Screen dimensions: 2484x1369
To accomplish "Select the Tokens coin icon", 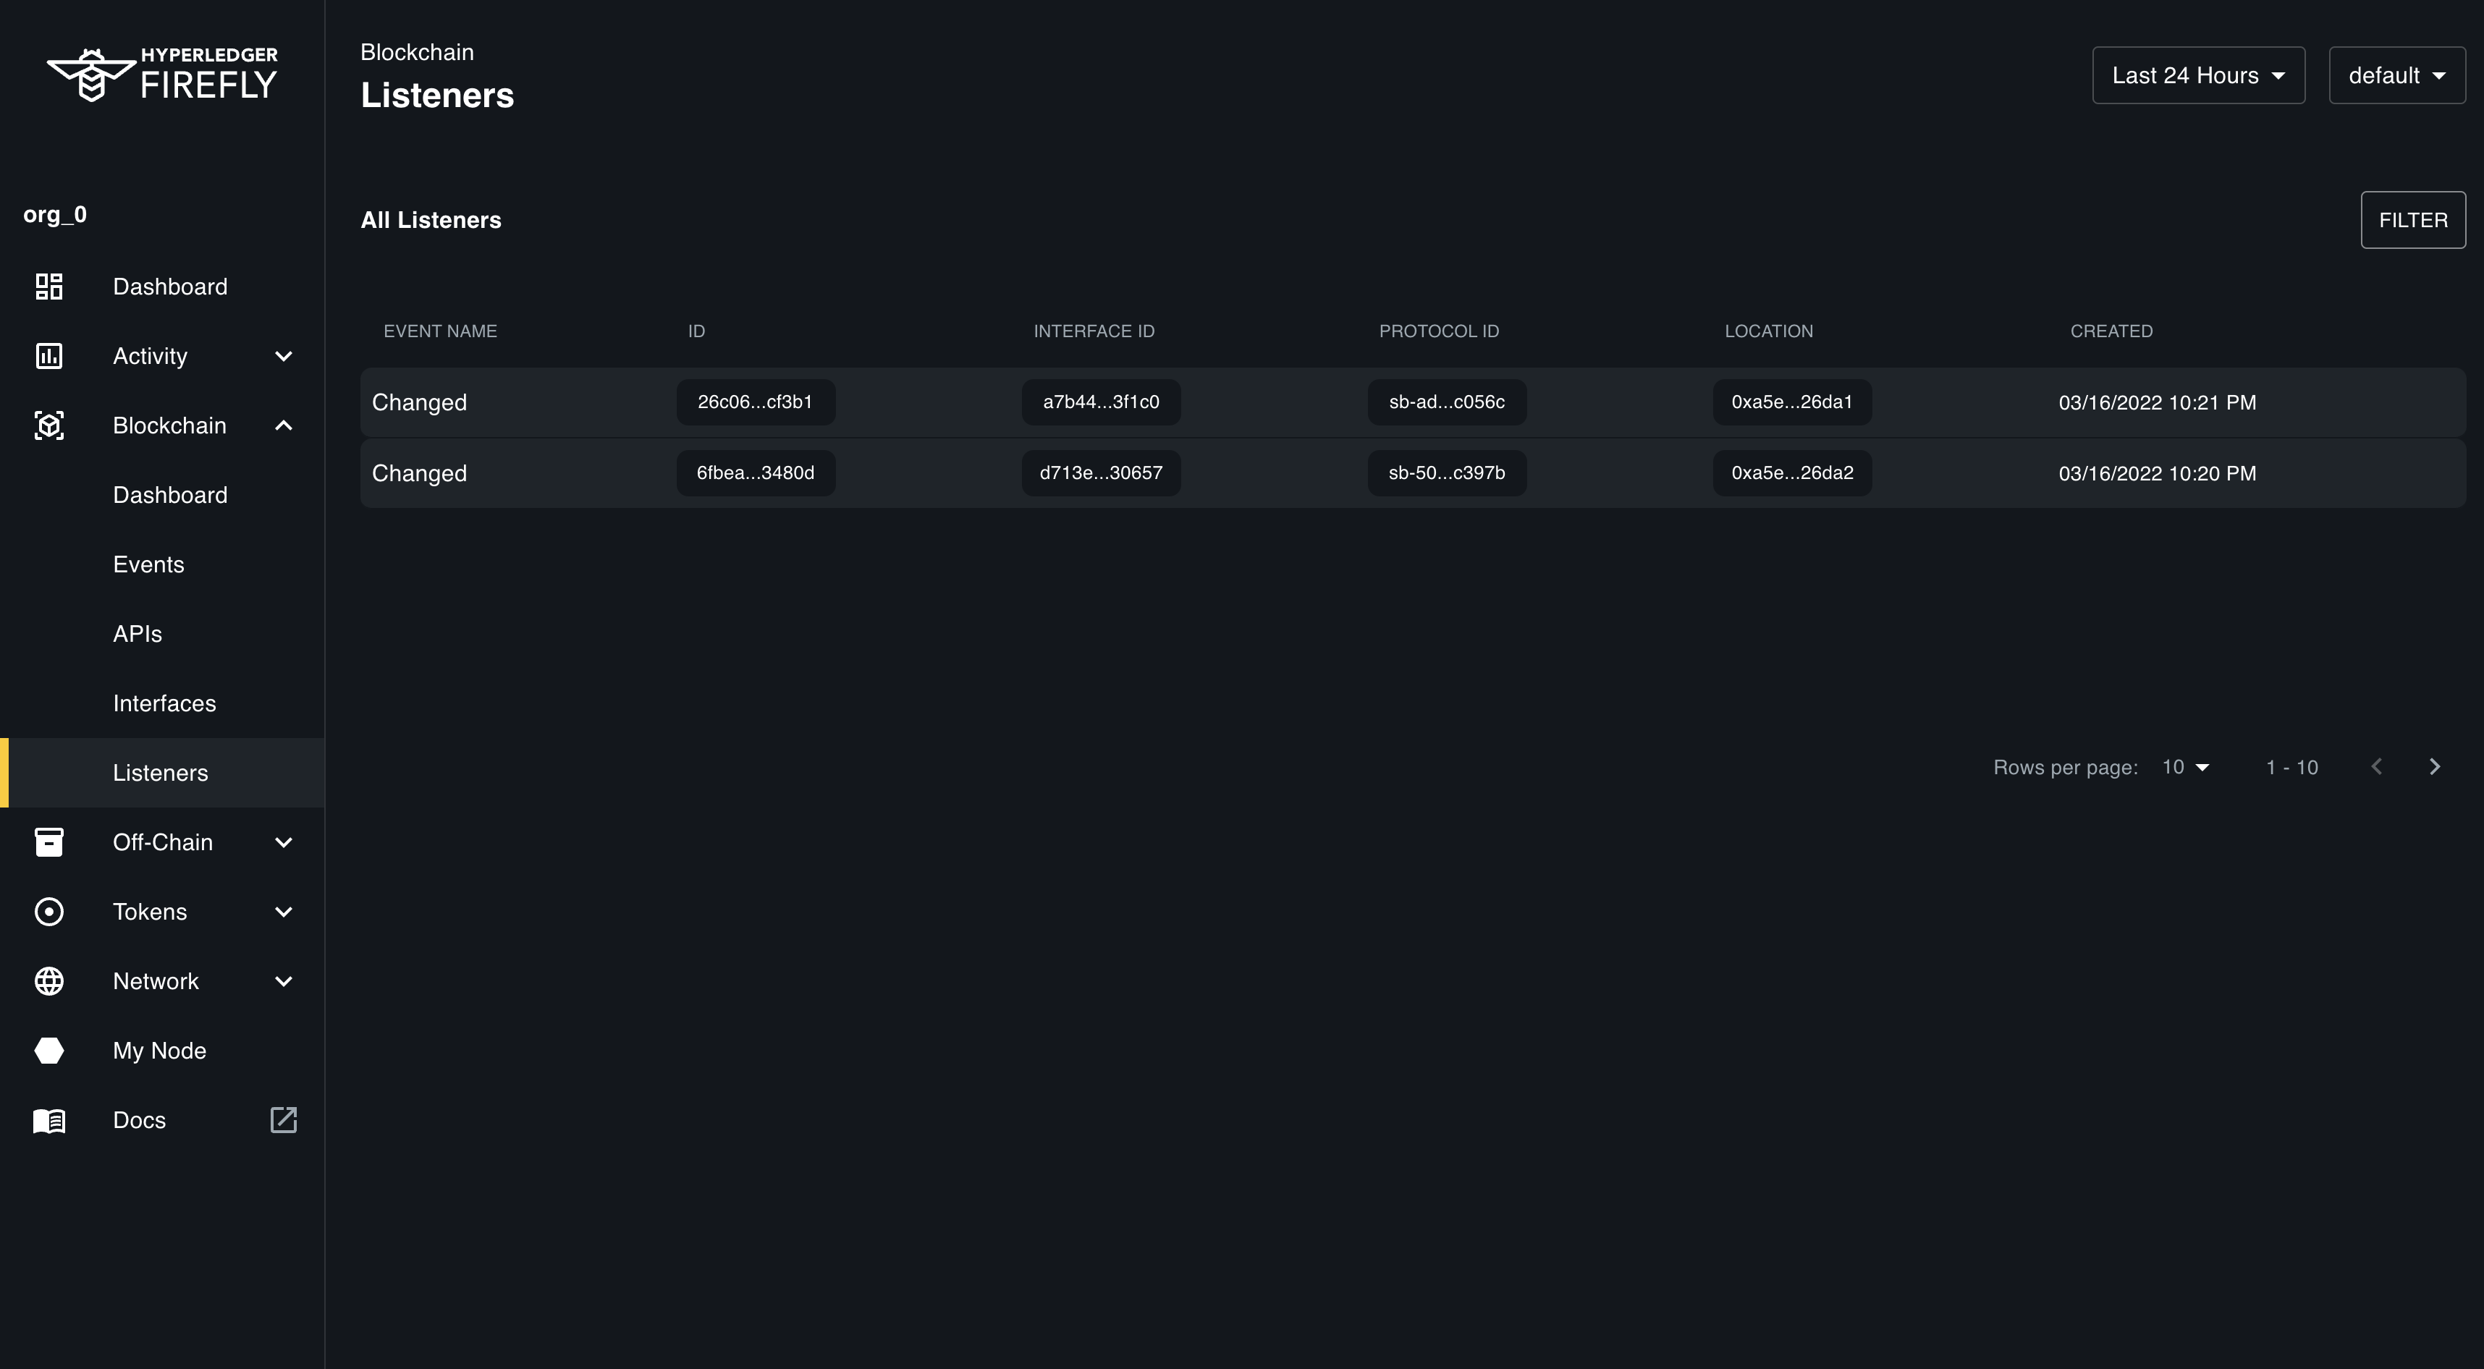I will coord(49,911).
